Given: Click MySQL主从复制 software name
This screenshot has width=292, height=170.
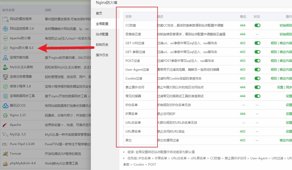Looking at the screenshot, I should (x=21, y=67).
